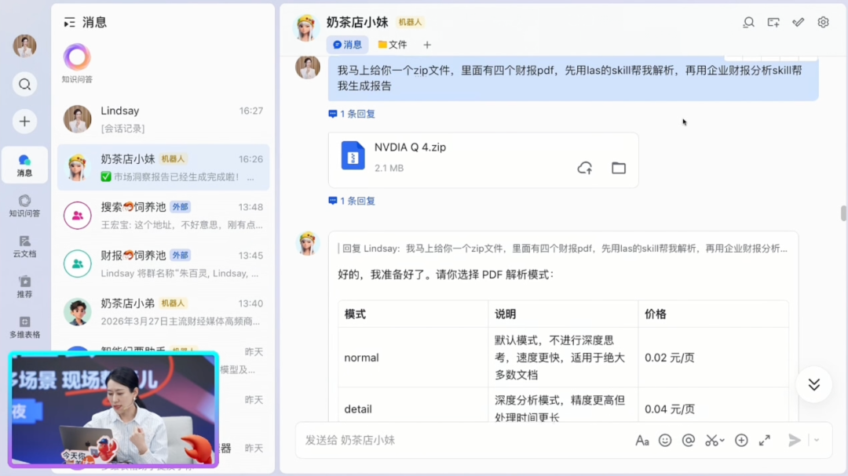
Task: Type in the 发送给 奶茶店小妹 input field
Action: tap(463, 441)
